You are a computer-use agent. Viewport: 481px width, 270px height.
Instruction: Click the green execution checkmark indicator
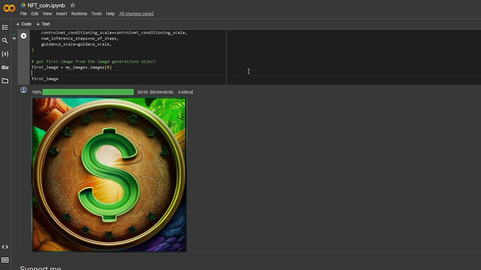14,34
